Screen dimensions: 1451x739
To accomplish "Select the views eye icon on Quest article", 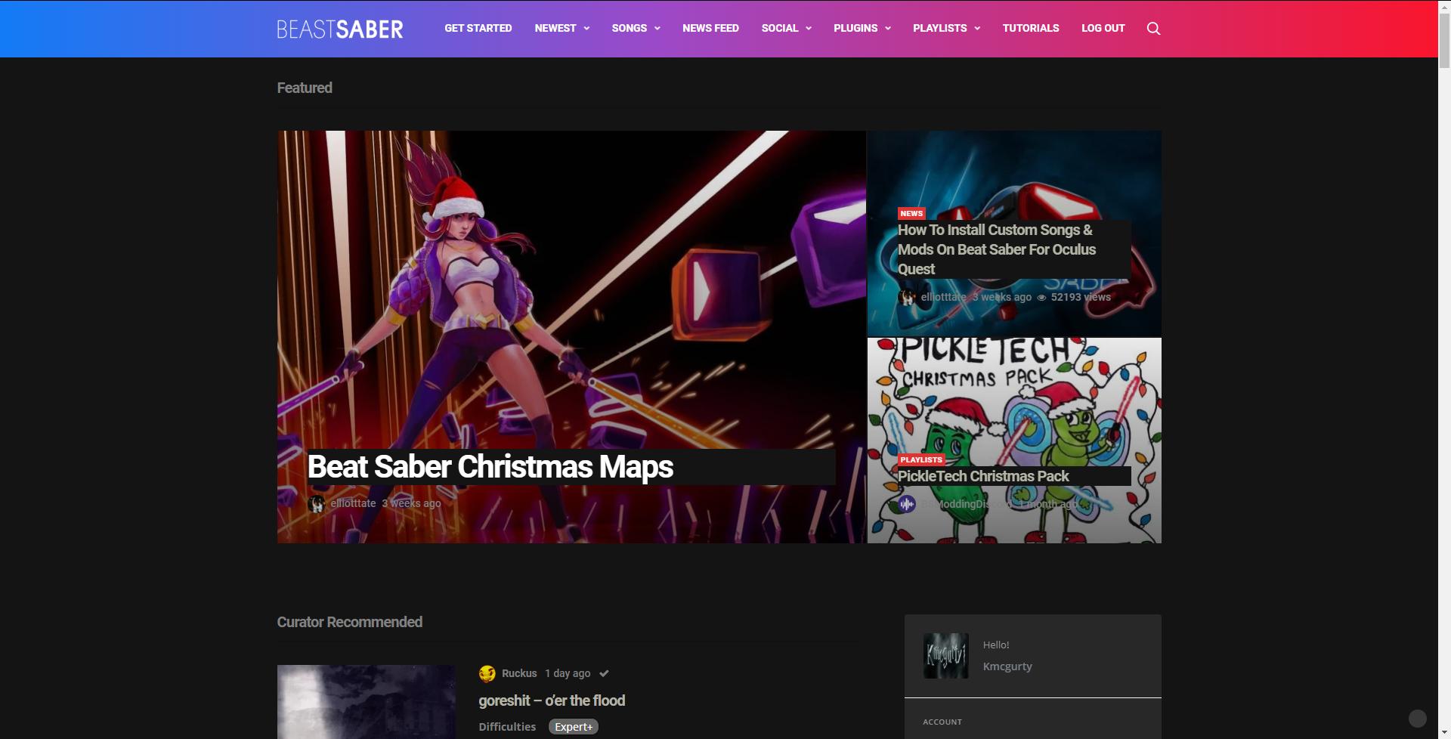I will (1041, 298).
